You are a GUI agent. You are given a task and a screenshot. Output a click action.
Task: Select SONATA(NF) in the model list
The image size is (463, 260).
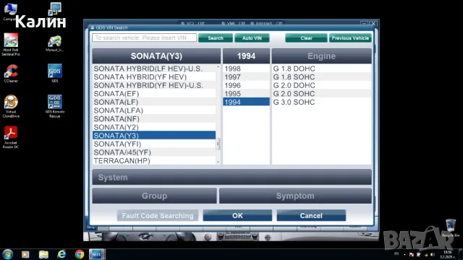point(154,118)
